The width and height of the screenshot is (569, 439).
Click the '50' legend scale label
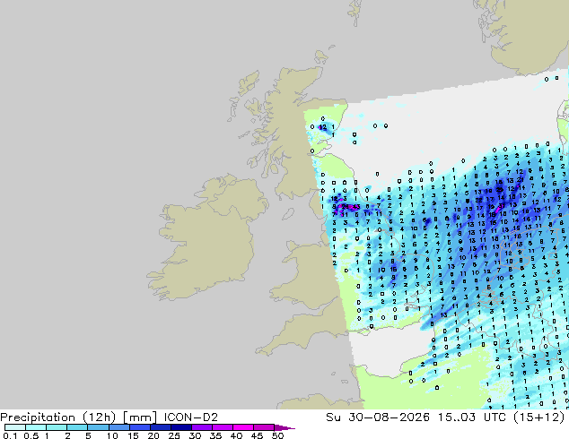277,435
